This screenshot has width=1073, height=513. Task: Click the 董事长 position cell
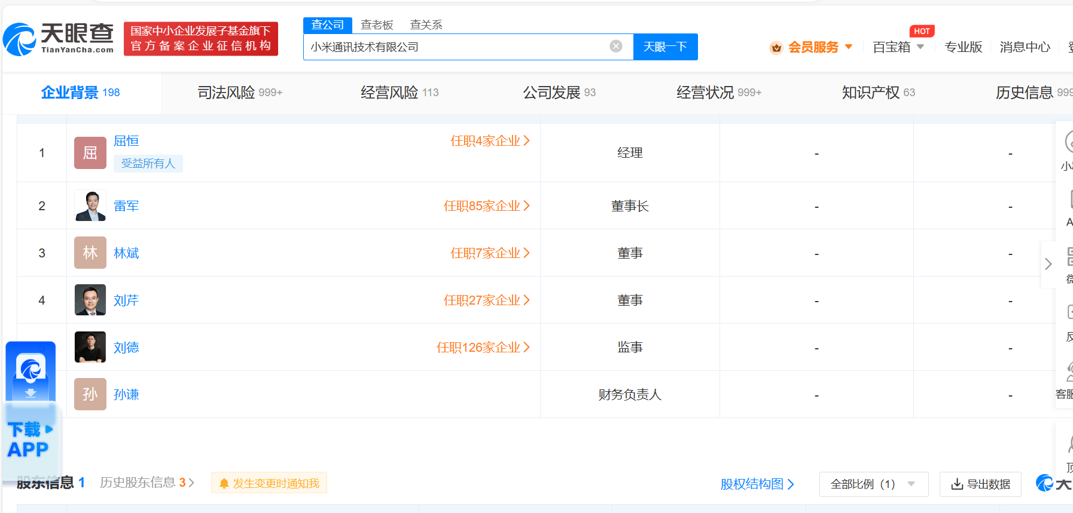pos(630,206)
